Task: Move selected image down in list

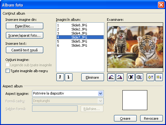Action: [x=69, y=77]
